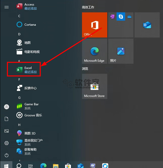Image resolution: width=163 pixels, height=168 pixels.
Task: Open Task View on the taskbar
Action: tap(30, 166)
